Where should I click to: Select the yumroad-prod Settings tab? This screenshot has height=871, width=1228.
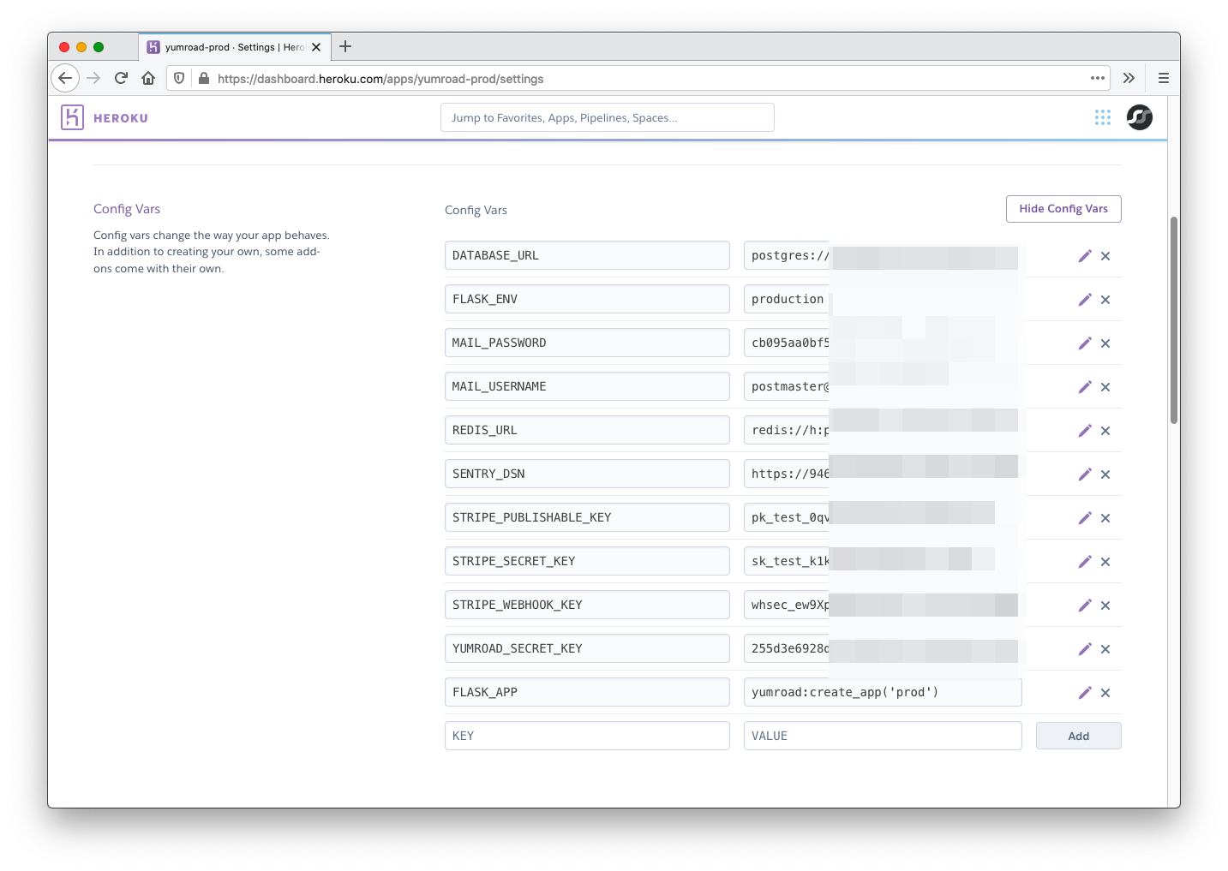233,47
